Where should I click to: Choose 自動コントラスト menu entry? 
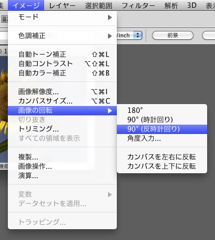(x=62, y=64)
